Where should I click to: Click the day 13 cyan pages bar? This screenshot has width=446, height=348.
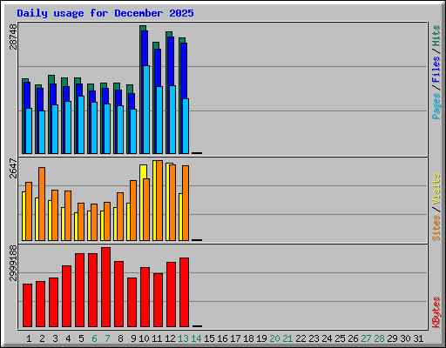(186, 126)
